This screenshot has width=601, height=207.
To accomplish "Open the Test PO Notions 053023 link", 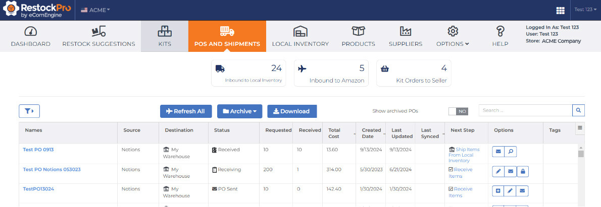I will [52, 169].
